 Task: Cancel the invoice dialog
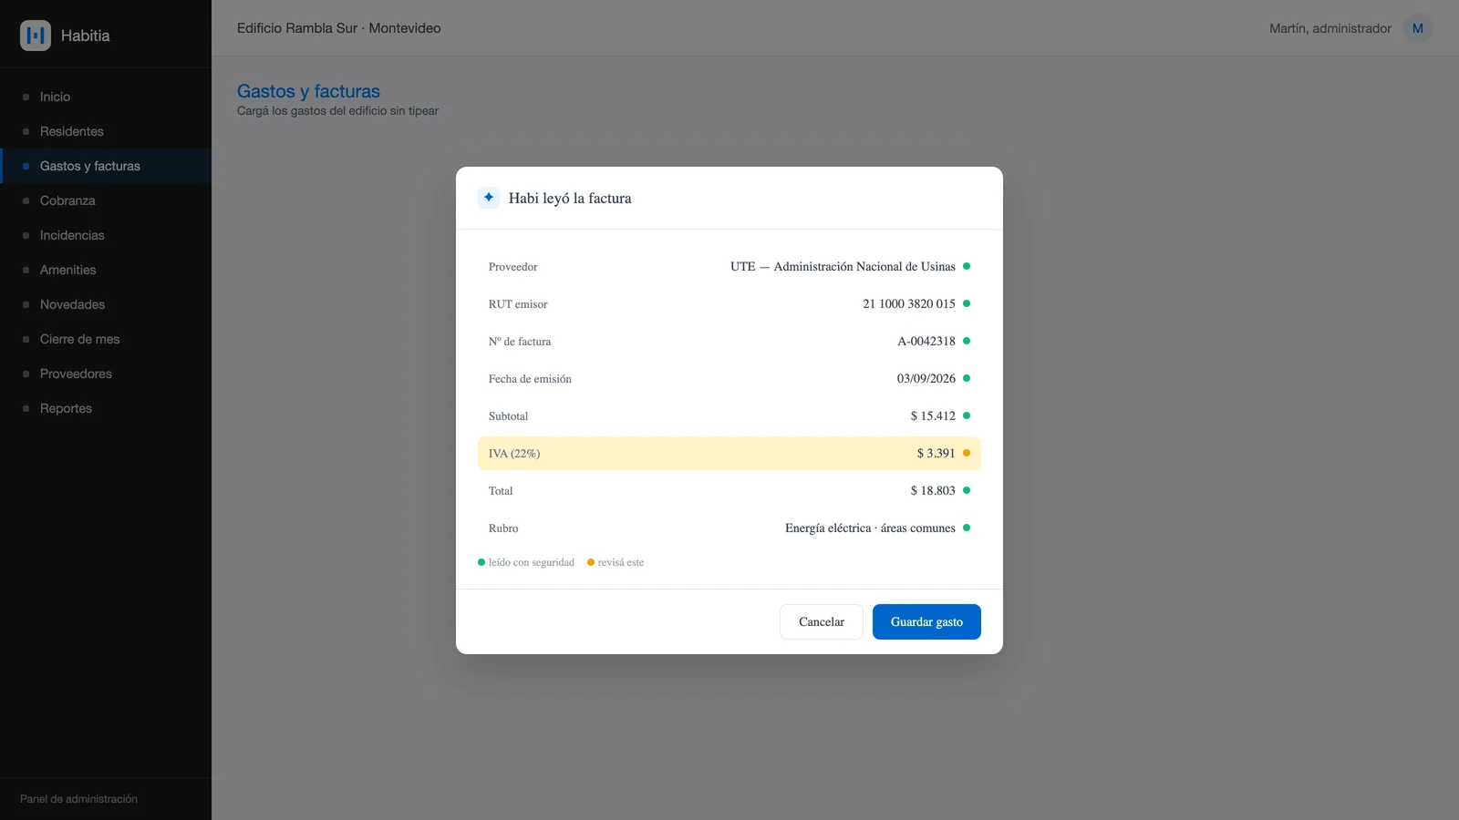point(822,622)
